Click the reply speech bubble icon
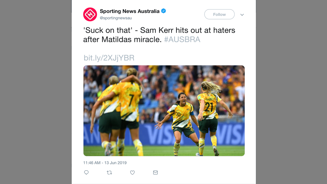 (86, 173)
